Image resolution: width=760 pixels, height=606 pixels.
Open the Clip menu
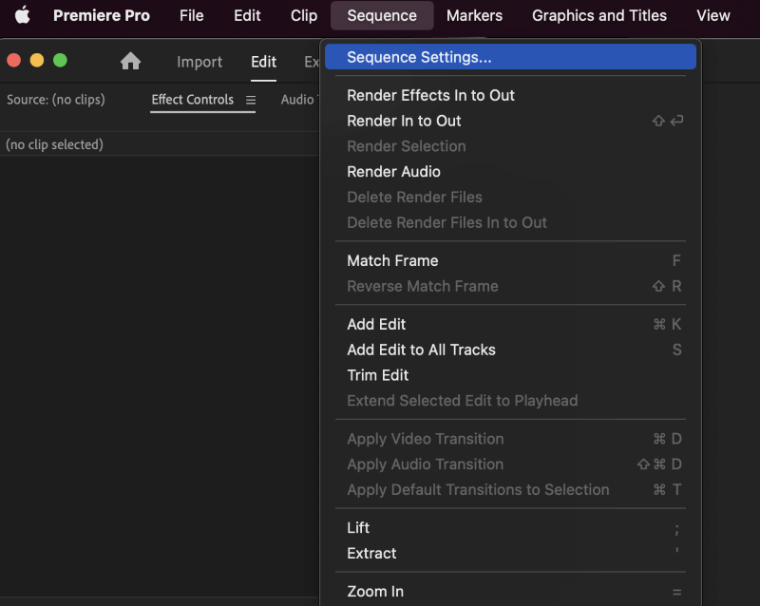pyautogui.click(x=304, y=15)
